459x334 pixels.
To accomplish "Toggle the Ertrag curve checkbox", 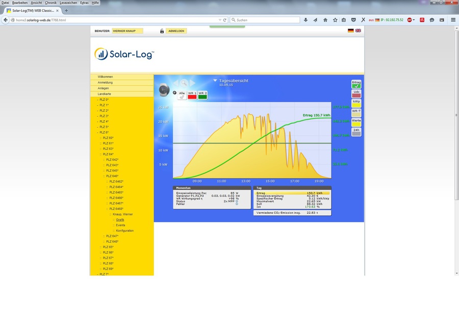I will tap(356, 86).
